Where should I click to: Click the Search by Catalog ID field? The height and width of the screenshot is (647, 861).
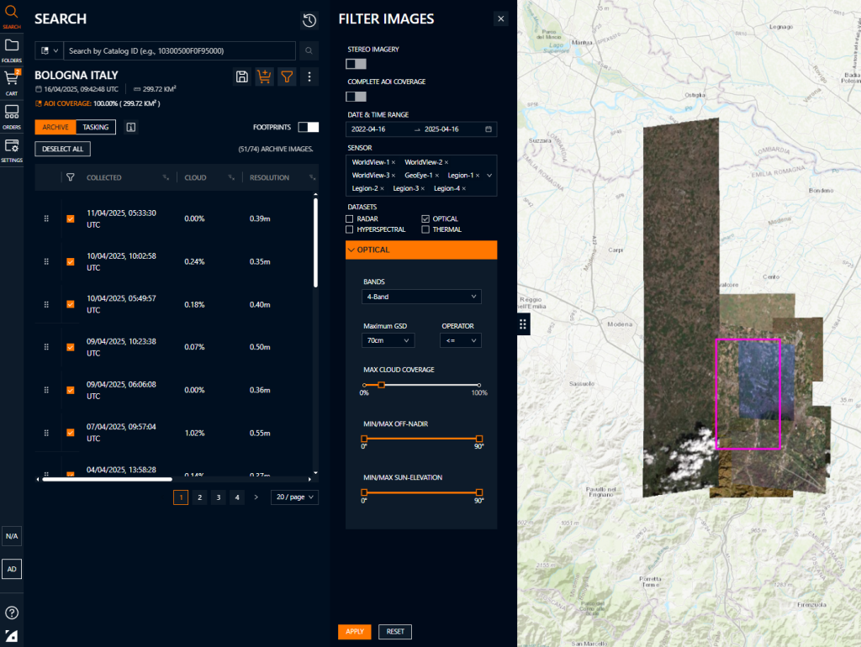pos(180,51)
